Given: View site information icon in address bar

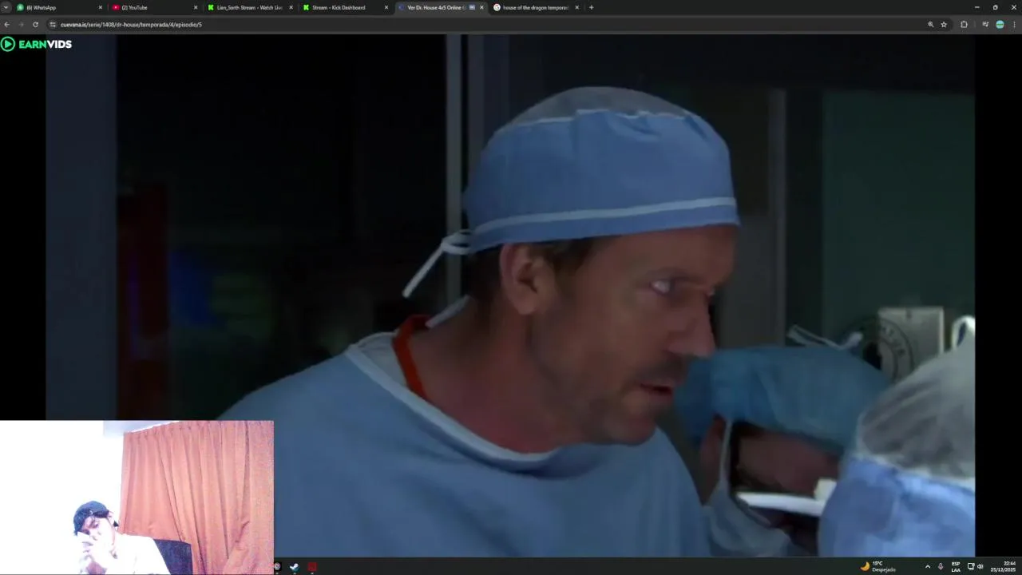Looking at the screenshot, I should coord(53,25).
